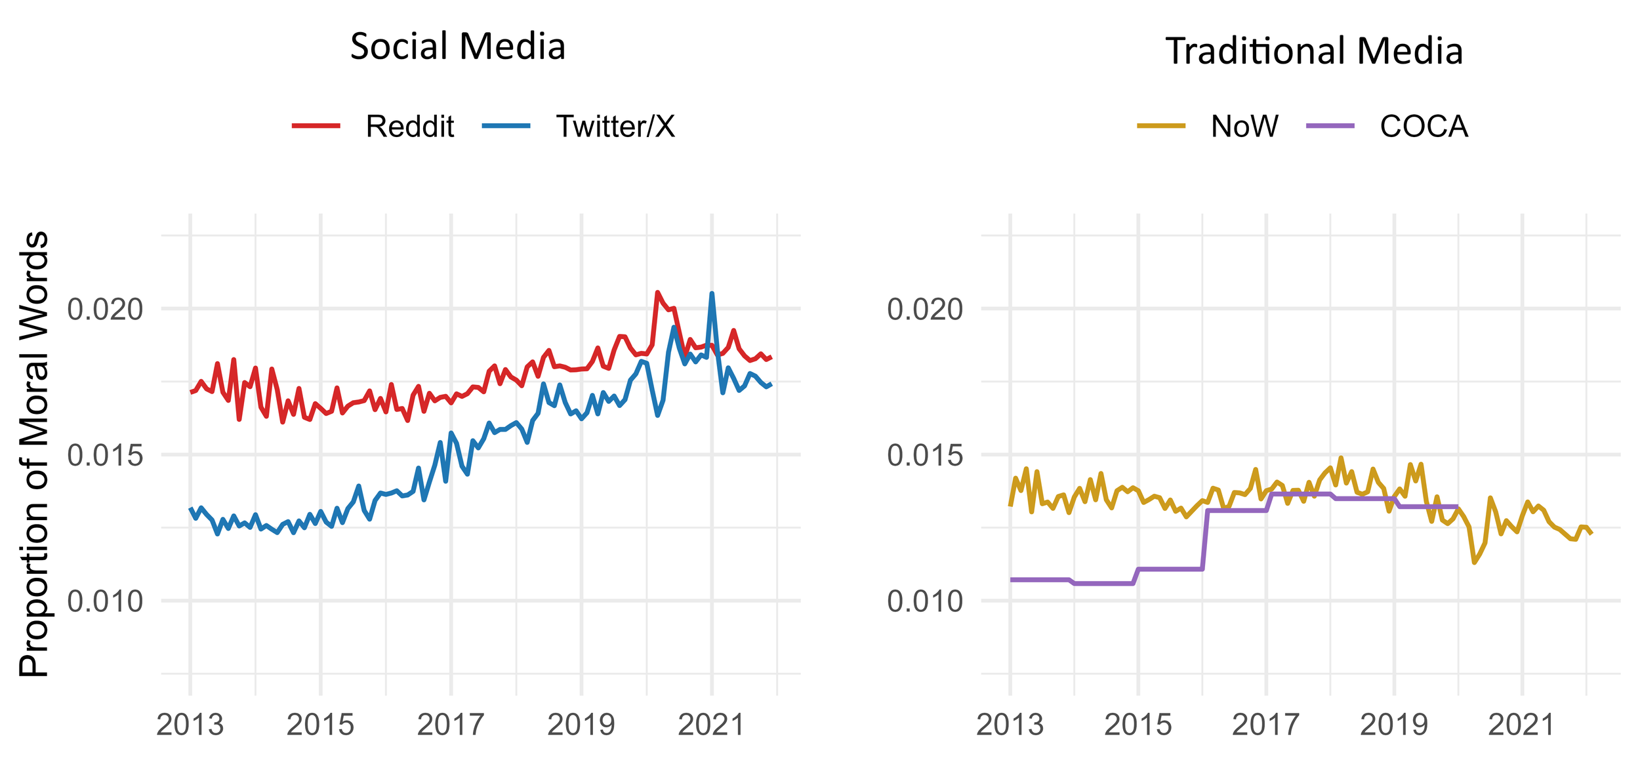Select the Reddit legend label
Screen dimensions: 1640x766
pyautogui.click(x=410, y=127)
